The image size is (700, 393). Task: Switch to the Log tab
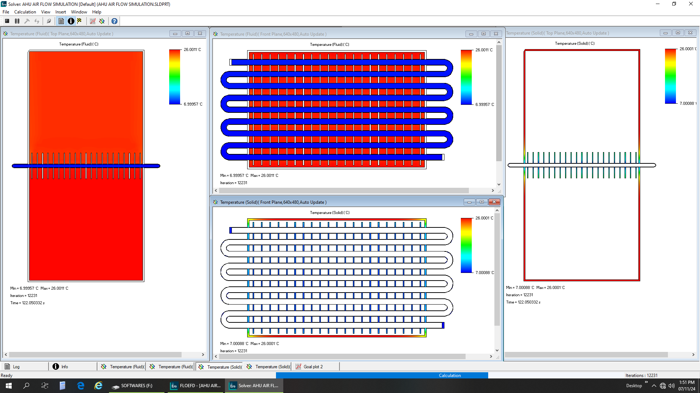[24, 367]
